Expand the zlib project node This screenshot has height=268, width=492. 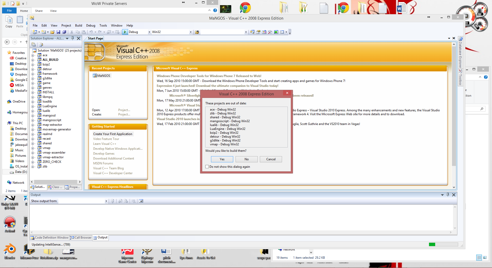33,166
